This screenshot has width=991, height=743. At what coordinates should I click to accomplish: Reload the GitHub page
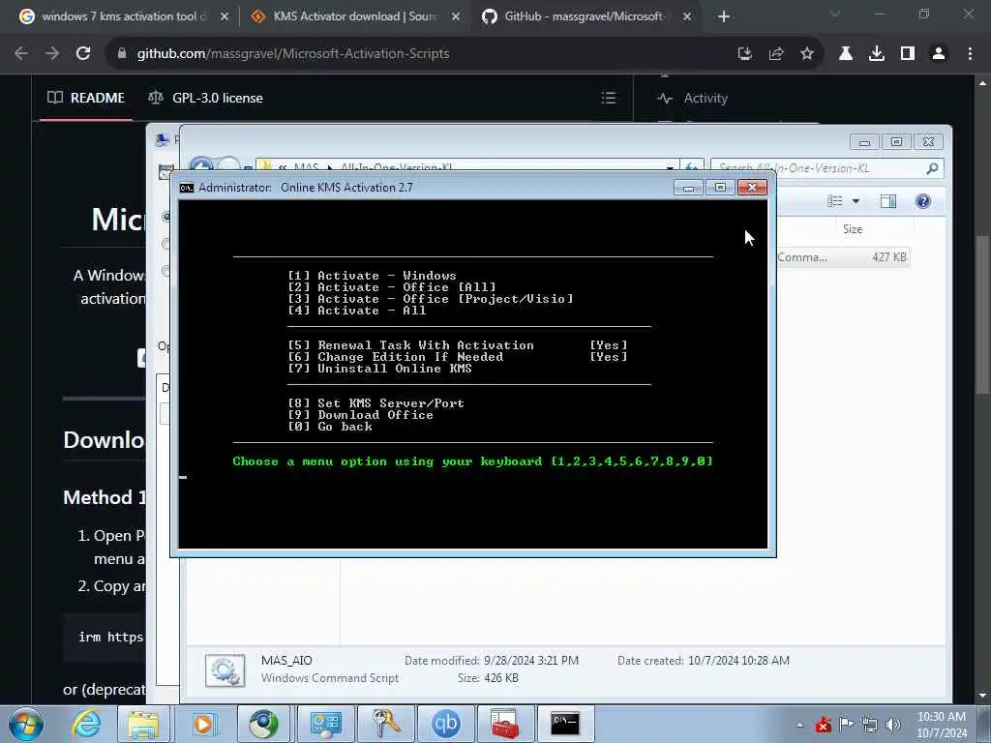(x=83, y=54)
